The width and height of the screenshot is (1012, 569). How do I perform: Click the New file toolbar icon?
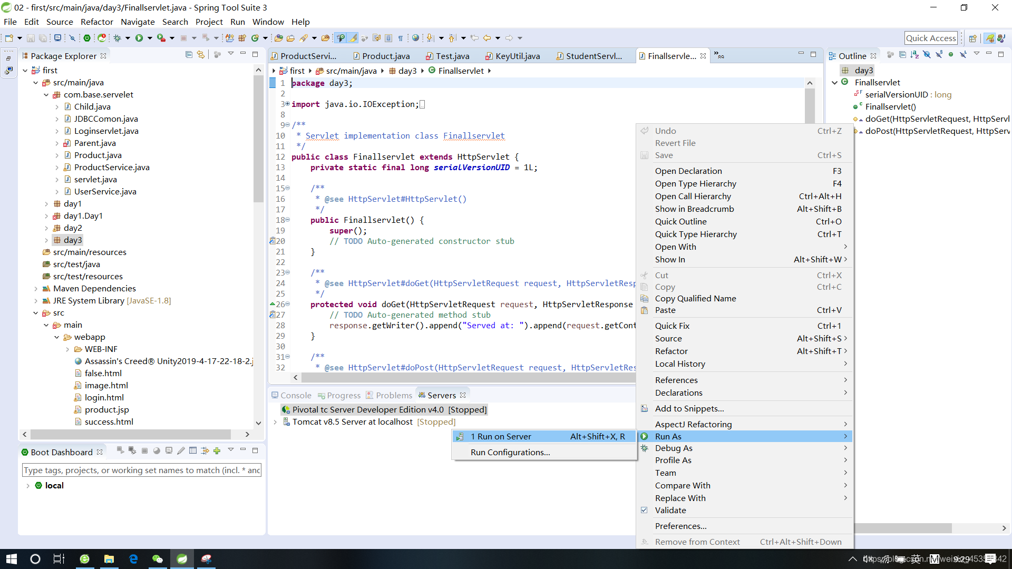click(x=9, y=38)
